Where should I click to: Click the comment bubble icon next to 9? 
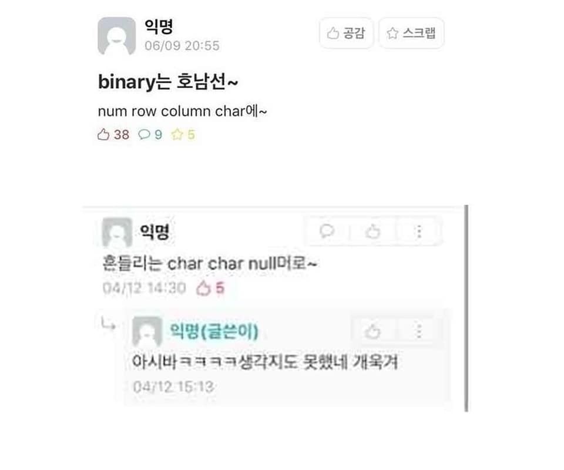[x=145, y=135]
